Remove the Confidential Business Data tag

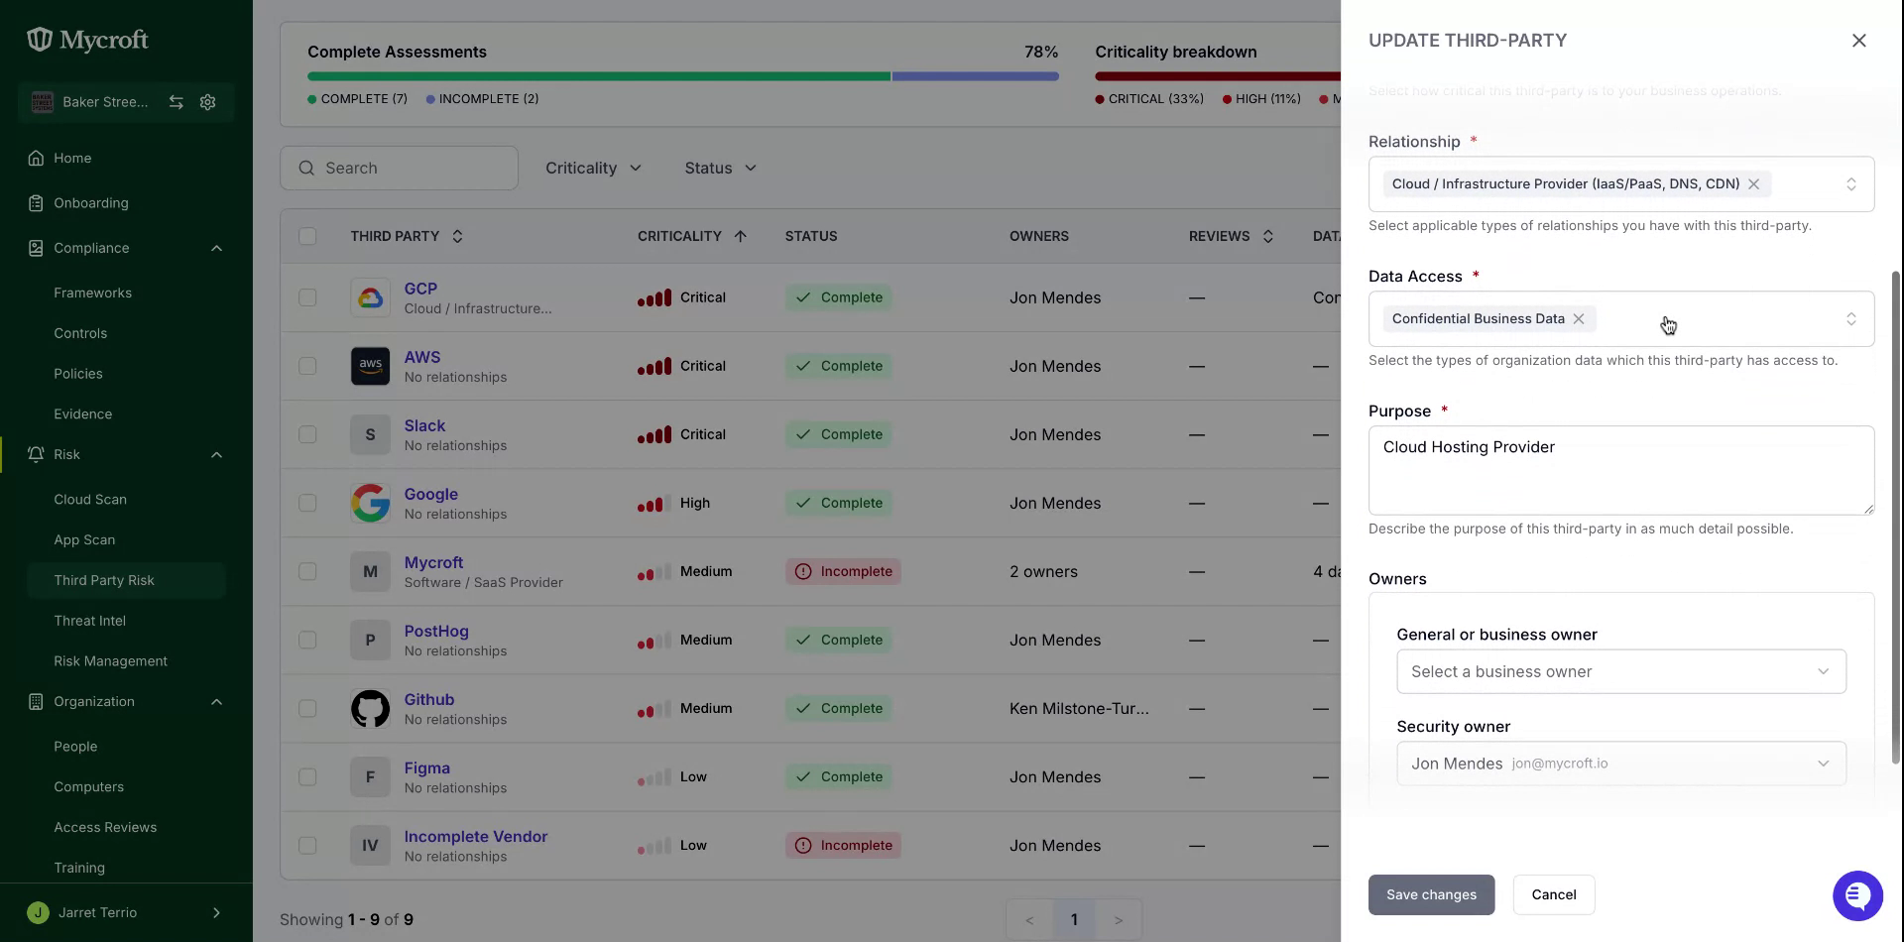pyautogui.click(x=1579, y=318)
